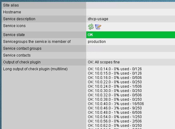Click the green OK service state cell
The height and width of the screenshot is (129, 175).
click(131, 35)
